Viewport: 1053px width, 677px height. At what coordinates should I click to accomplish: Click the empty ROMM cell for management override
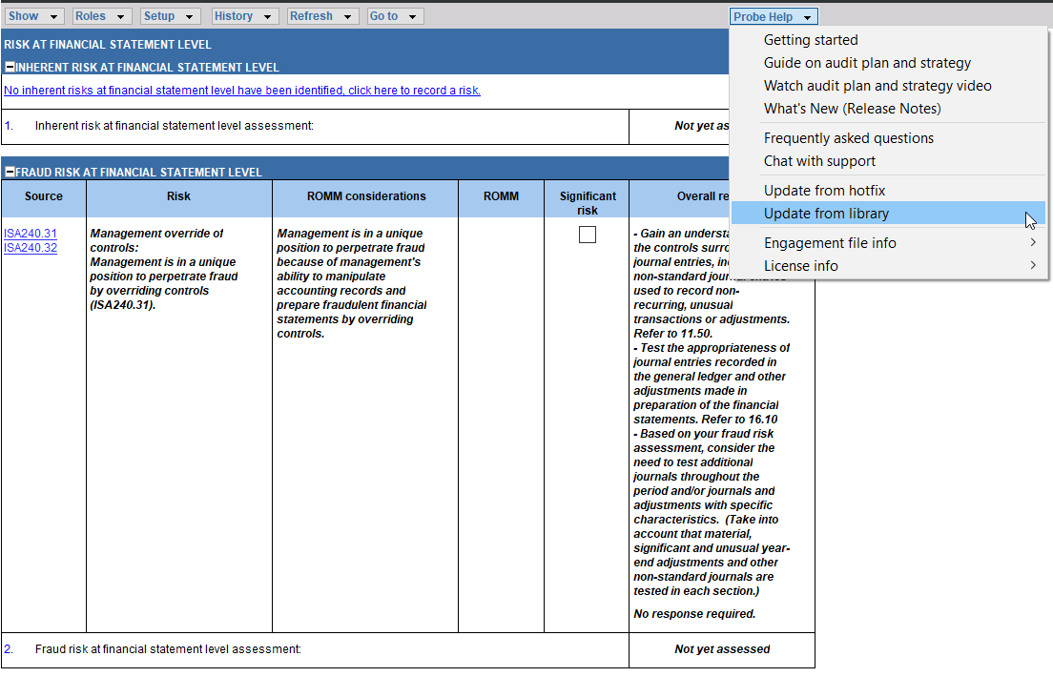501,424
